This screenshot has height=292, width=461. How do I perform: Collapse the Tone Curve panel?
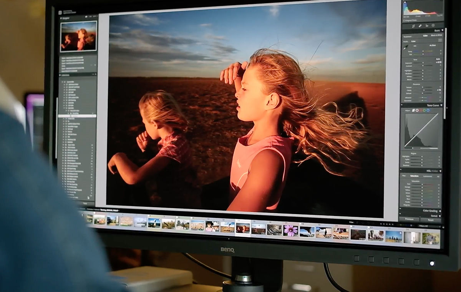tap(442, 105)
